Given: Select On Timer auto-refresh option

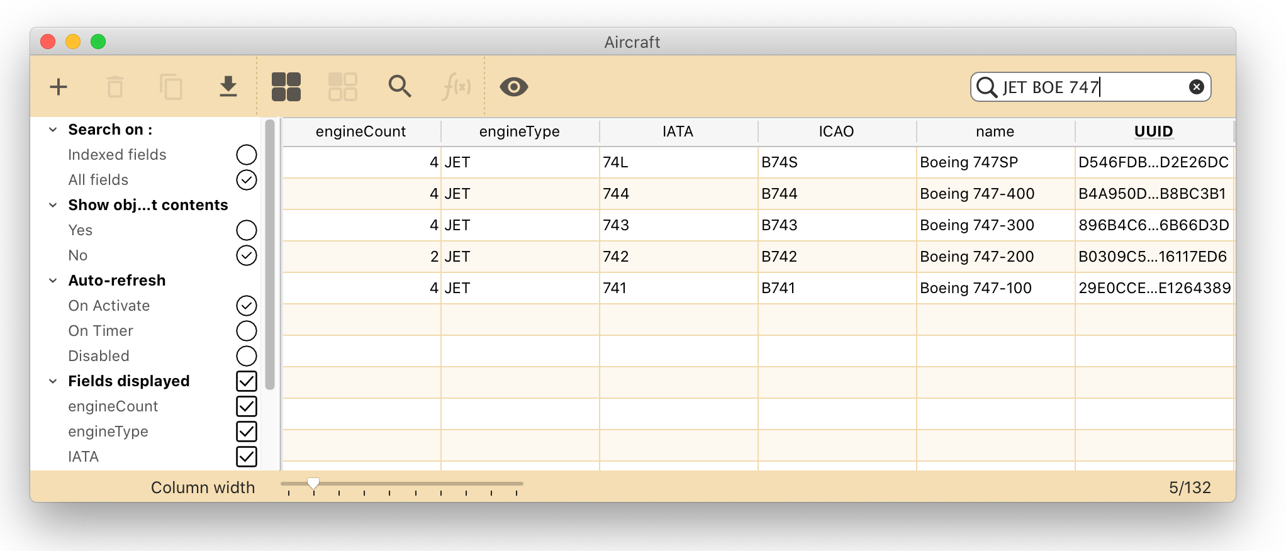Looking at the screenshot, I should (247, 331).
